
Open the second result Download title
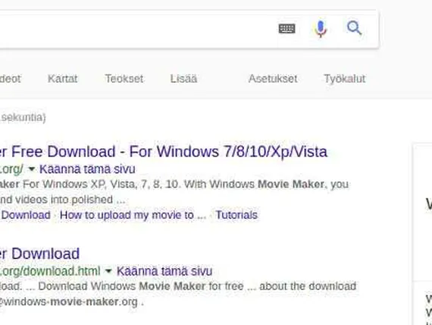(39, 254)
